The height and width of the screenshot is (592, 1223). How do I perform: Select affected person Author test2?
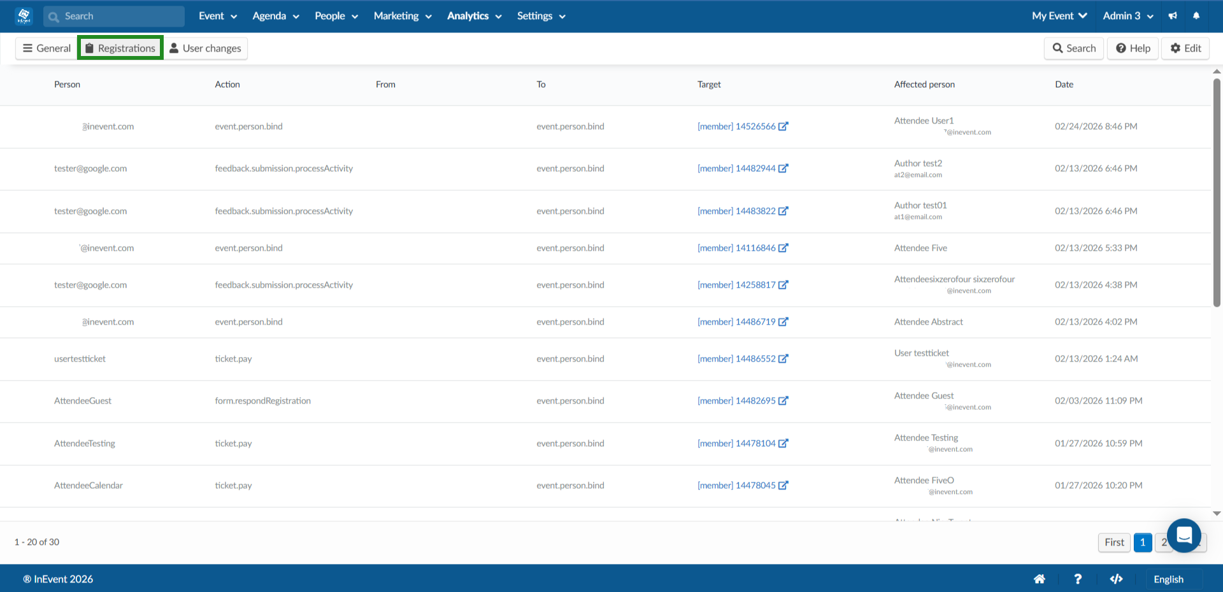click(x=918, y=163)
